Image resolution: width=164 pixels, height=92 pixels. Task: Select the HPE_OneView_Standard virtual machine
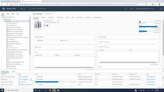pyautogui.click(x=15, y=44)
